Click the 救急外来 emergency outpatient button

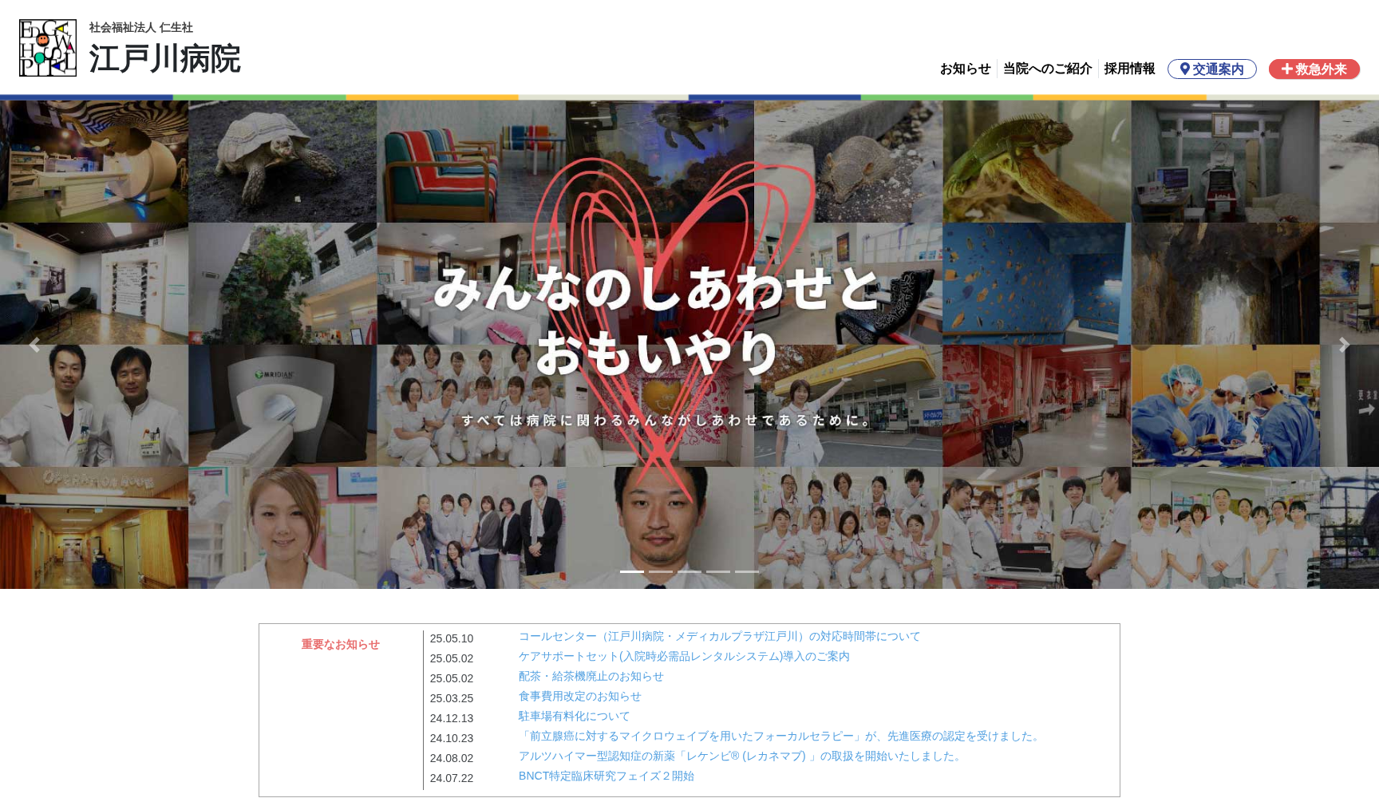[x=1314, y=69]
